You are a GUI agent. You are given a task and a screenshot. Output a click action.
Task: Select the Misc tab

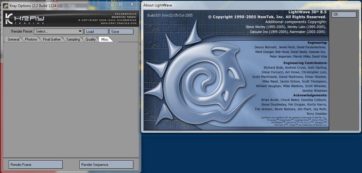click(x=105, y=39)
